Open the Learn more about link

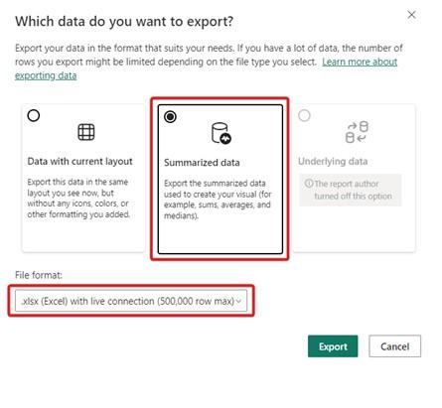pyautogui.click(x=360, y=62)
